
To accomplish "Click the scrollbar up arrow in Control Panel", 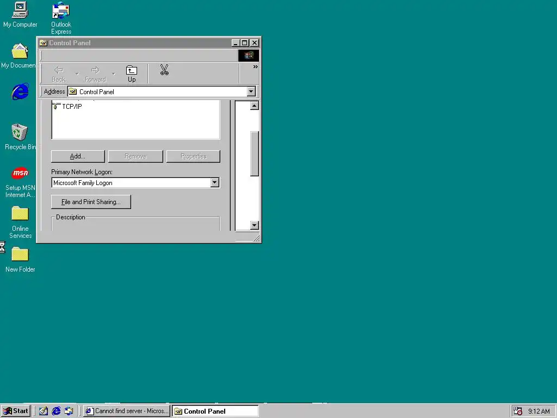I will (255, 106).
